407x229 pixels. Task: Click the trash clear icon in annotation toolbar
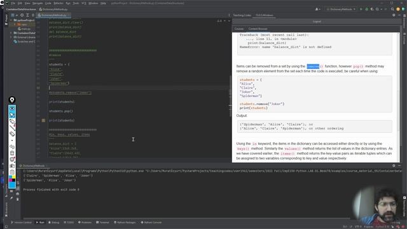tap(12, 153)
